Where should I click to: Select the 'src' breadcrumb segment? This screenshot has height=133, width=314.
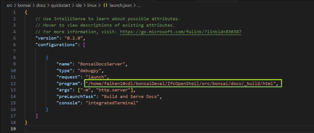click(x=9, y=5)
